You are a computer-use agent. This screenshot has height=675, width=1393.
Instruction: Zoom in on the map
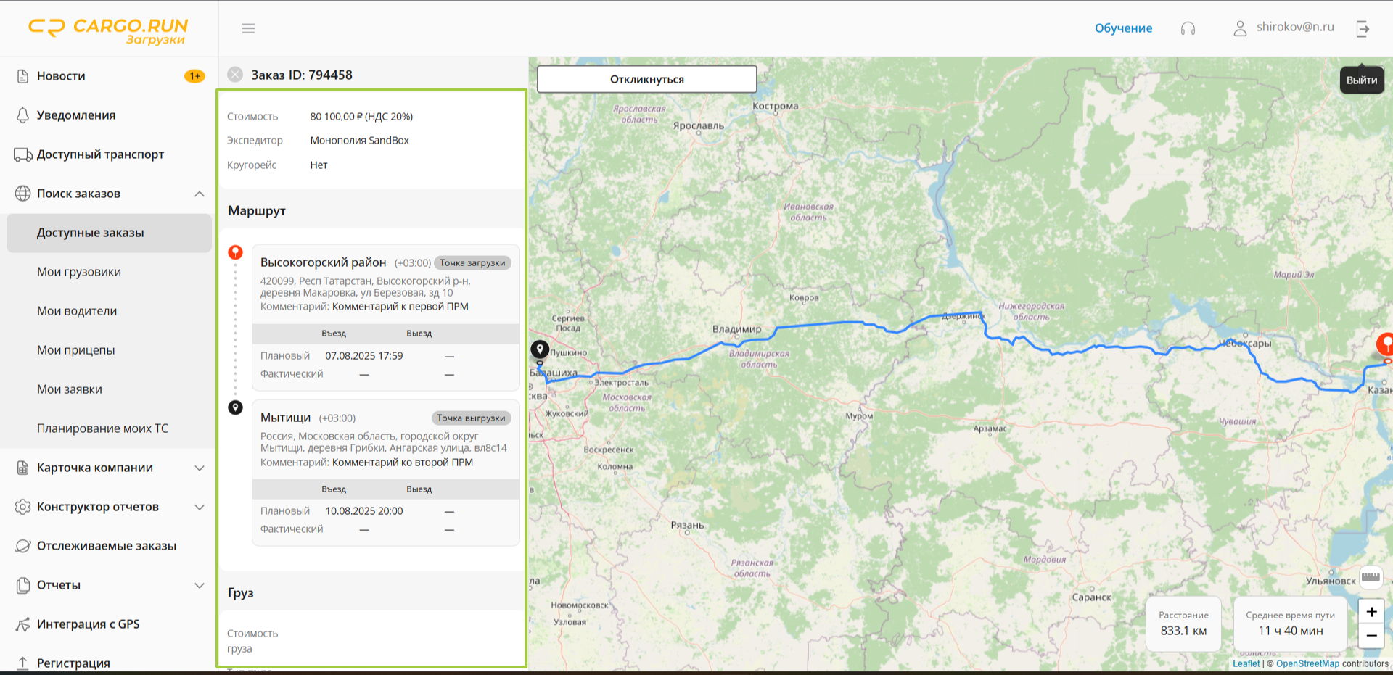coord(1371,612)
